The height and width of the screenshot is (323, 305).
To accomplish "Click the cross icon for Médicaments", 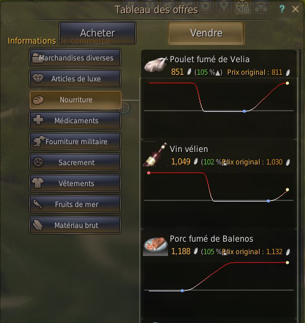I will tap(38, 120).
